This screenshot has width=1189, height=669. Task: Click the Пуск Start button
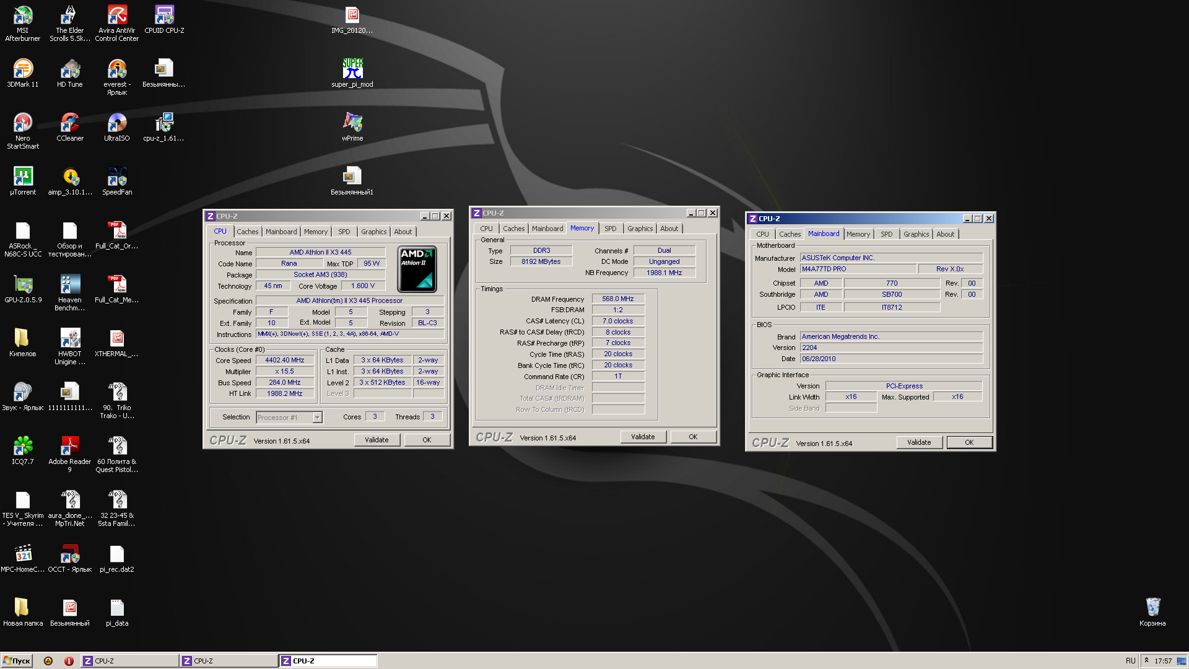(x=17, y=661)
